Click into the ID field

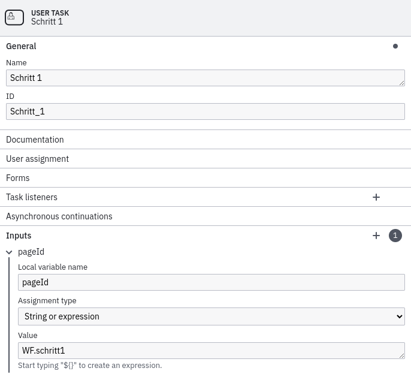[205, 111]
